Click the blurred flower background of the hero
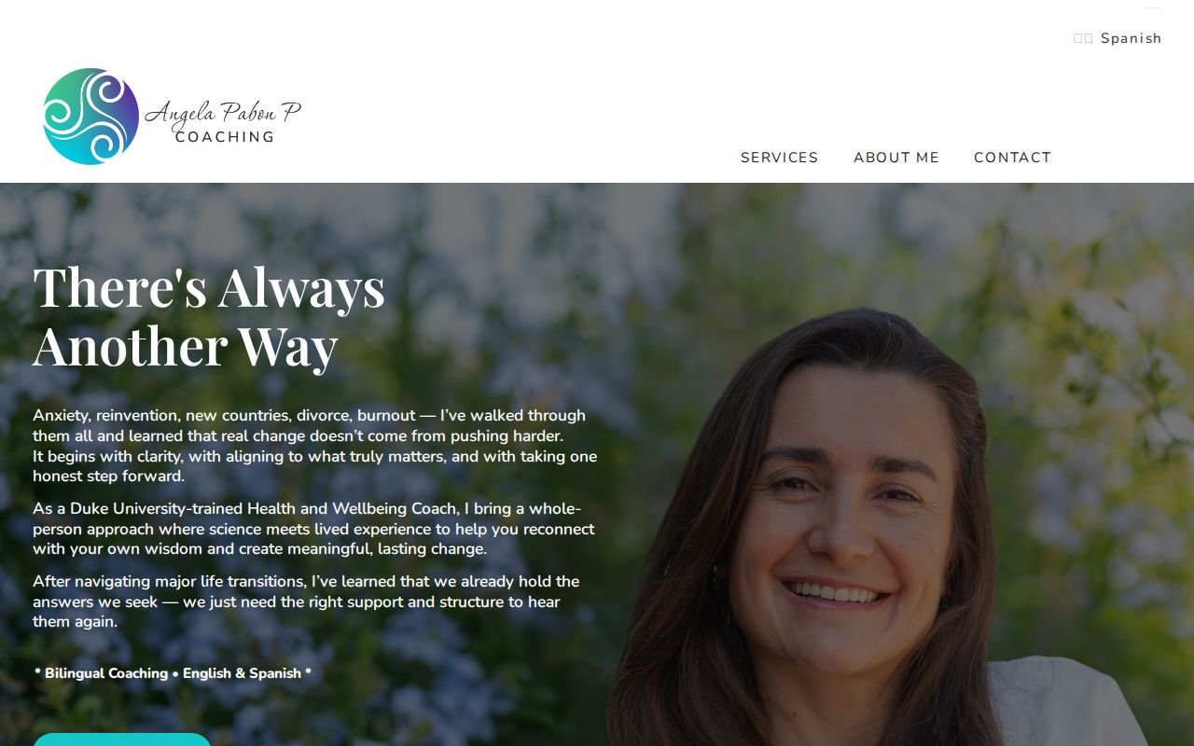This screenshot has height=746, width=1194. click(522, 242)
